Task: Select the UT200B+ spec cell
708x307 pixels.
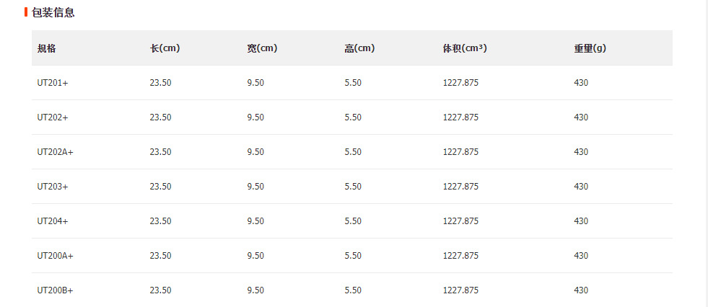Action: (x=56, y=290)
